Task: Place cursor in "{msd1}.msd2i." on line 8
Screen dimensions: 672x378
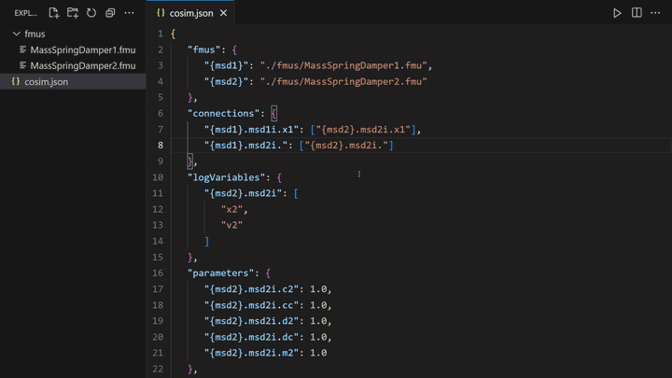Action: coord(245,146)
